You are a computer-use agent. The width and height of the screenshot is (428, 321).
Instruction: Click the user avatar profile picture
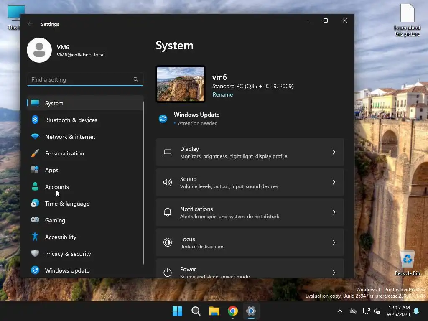tap(39, 50)
